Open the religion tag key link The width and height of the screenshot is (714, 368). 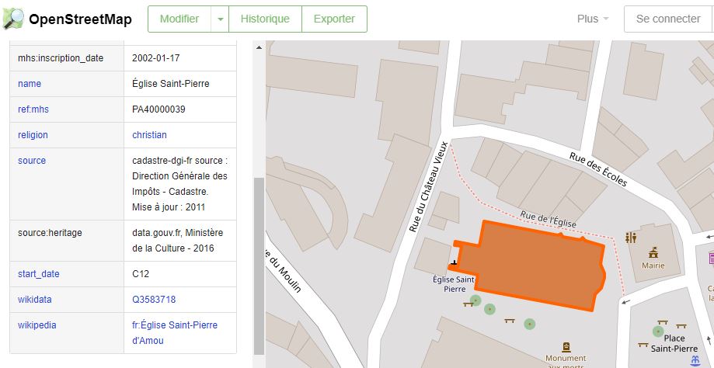pyautogui.click(x=33, y=135)
